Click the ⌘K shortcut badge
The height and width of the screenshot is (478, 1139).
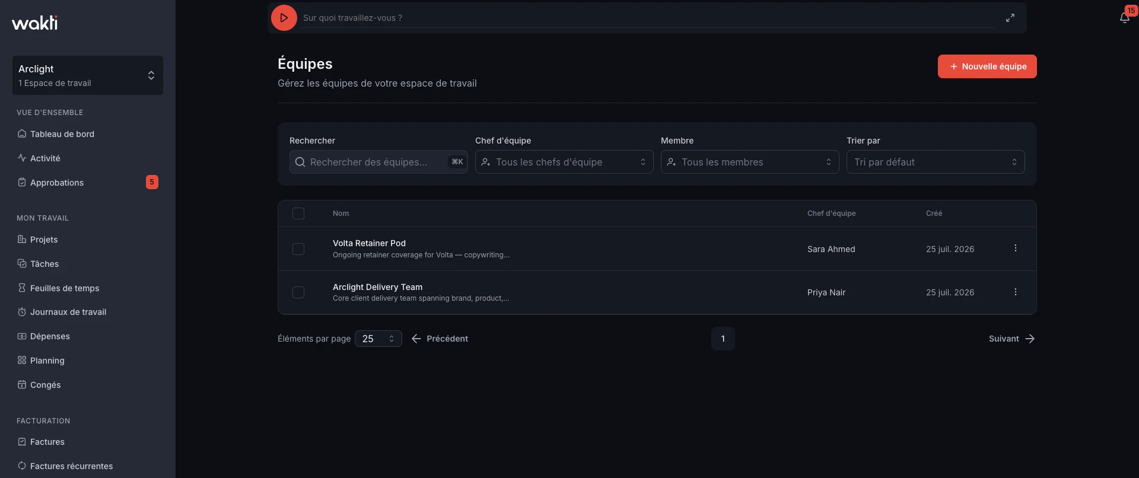click(457, 162)
